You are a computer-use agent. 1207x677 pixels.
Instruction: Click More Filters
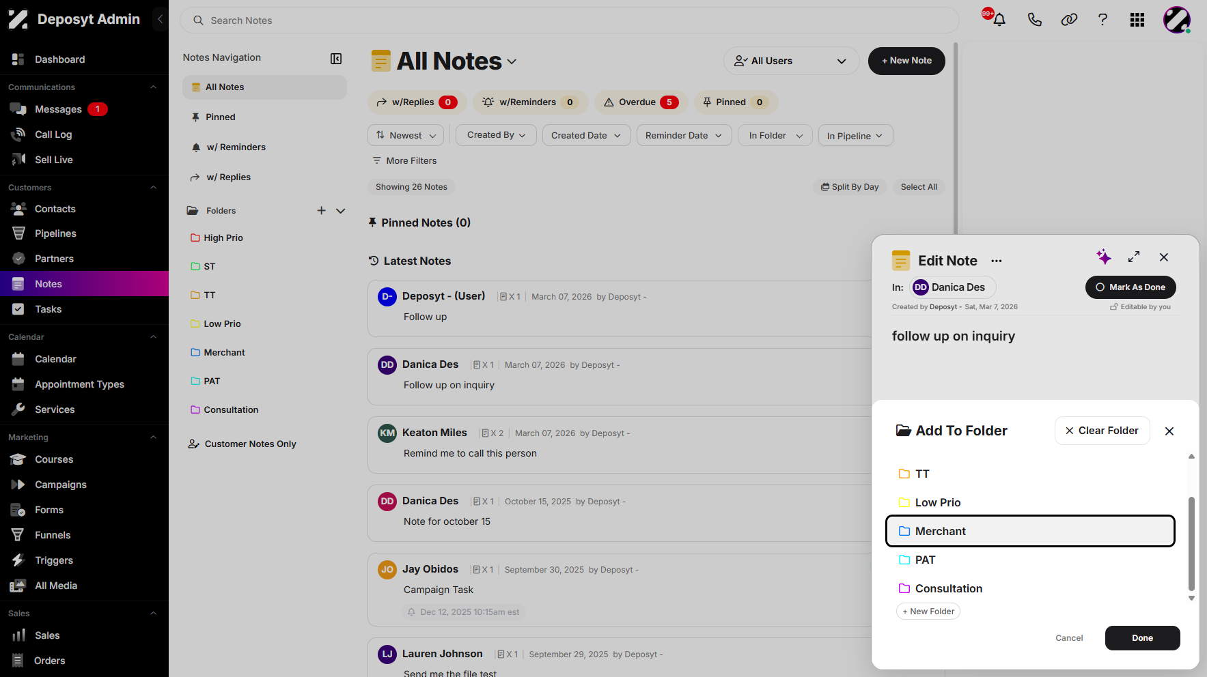pyautogui.click(x=404, y=160)
